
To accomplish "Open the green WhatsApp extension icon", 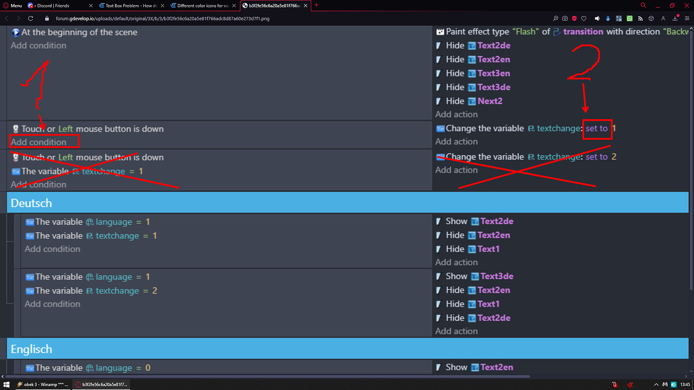I will pyautogui.click(x=630, y=19).
